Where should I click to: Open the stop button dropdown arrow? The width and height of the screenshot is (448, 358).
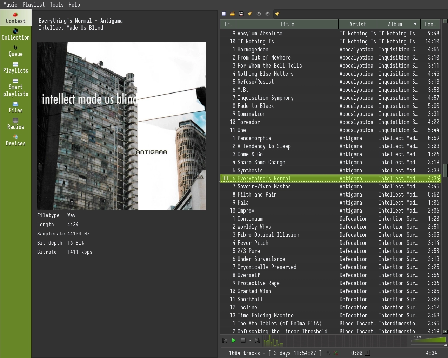(x=250, y=340)
